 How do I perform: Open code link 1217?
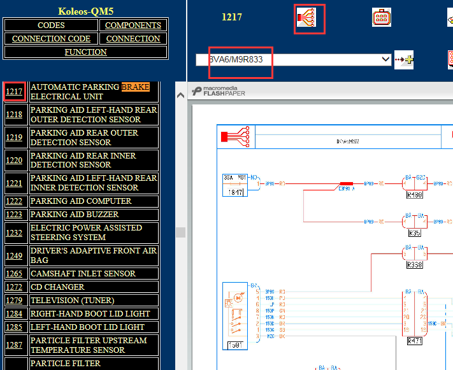(x=14, y=92)
